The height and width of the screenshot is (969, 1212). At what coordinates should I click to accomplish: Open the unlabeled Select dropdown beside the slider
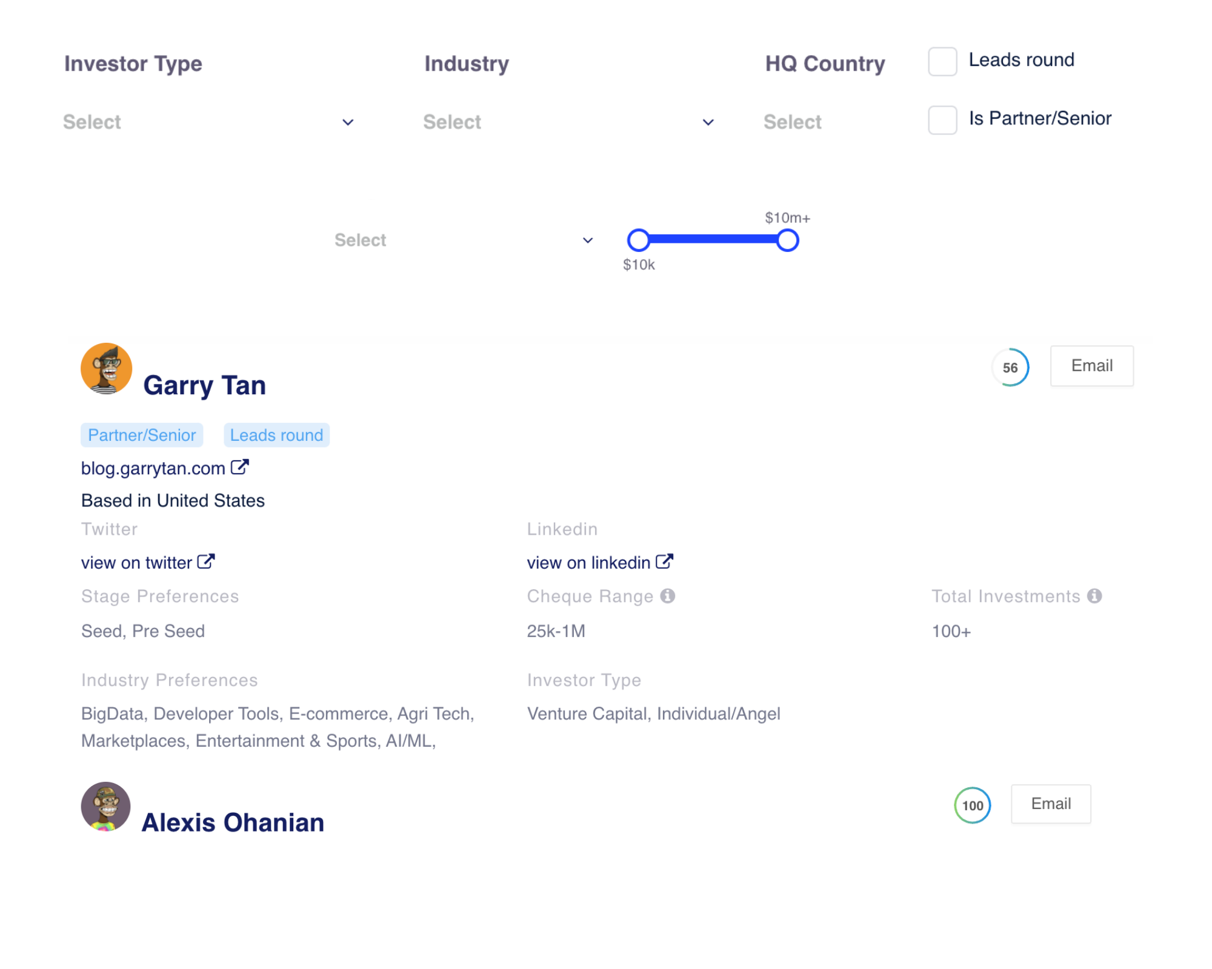464,240
